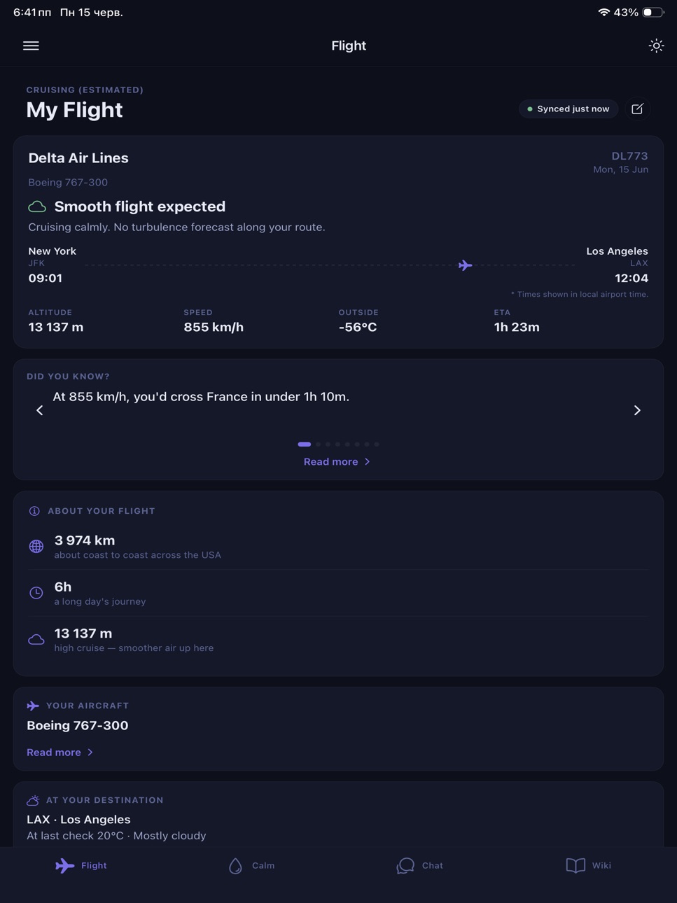677x903 pixels.
Task: Tap the airplane icon on the route line
Action: tap(465, 265)
